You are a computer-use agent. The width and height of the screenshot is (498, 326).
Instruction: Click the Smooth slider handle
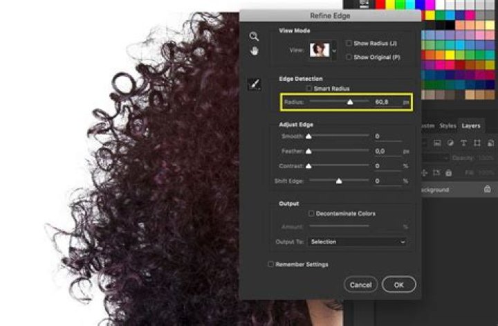(x=308, y=136)
